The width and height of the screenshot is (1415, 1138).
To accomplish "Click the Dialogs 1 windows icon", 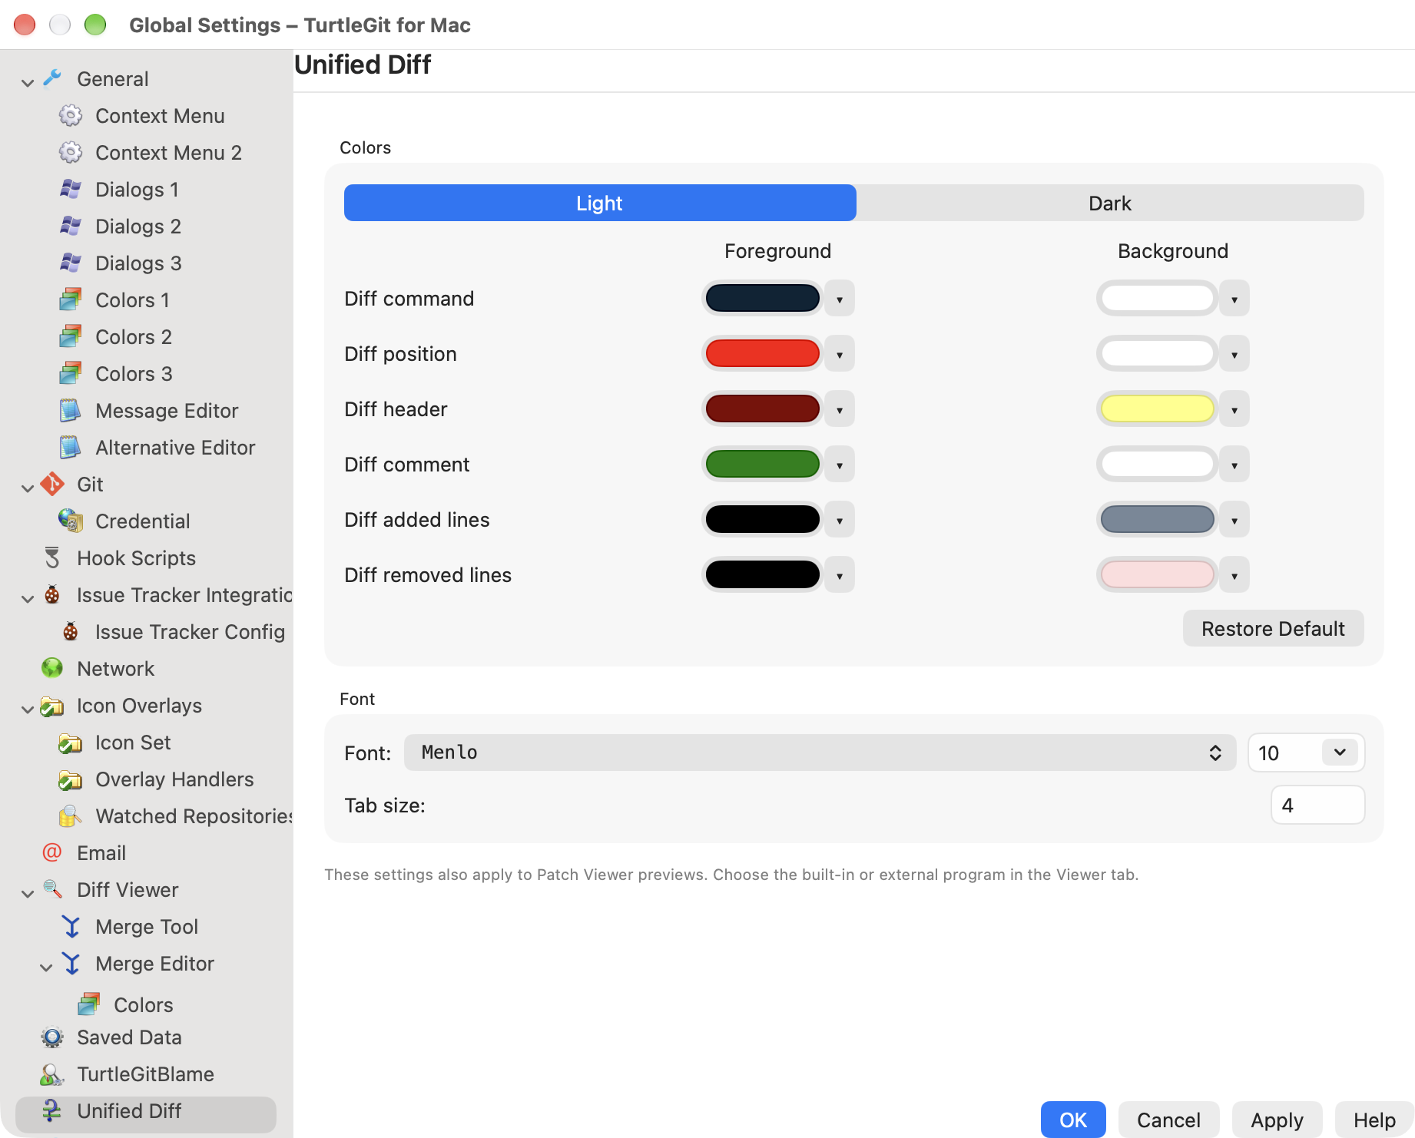I will tap(71, 189).
